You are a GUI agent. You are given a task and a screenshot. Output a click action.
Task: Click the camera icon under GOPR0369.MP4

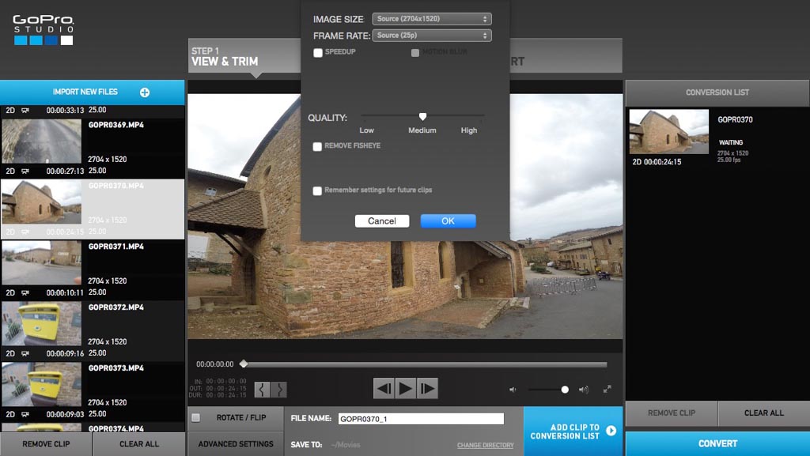point(25,171)
